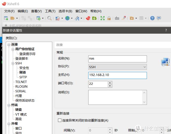This screenshot has height=134, width=171.
Task: Click the padlock icon in the address bar
Action: [x=6, y=25]
